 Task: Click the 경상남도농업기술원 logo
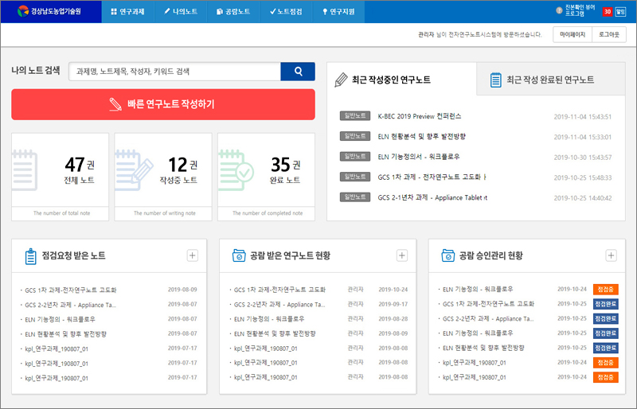click(51, 12)
